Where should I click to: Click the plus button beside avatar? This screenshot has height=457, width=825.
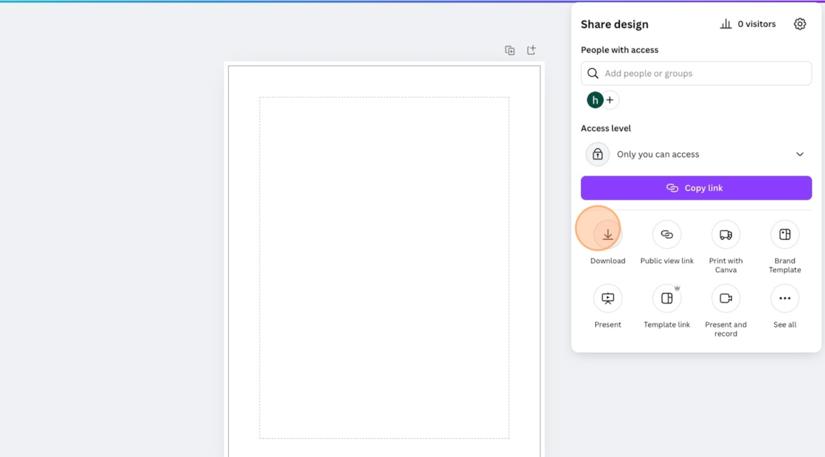click(x=610, y=100)
